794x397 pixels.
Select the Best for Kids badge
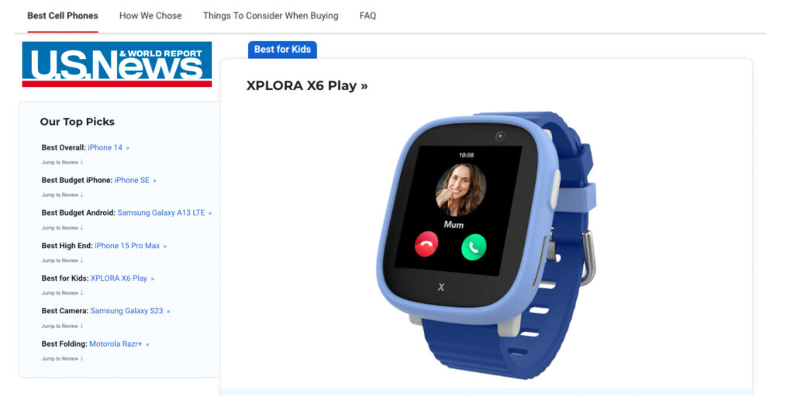point(282,50)
